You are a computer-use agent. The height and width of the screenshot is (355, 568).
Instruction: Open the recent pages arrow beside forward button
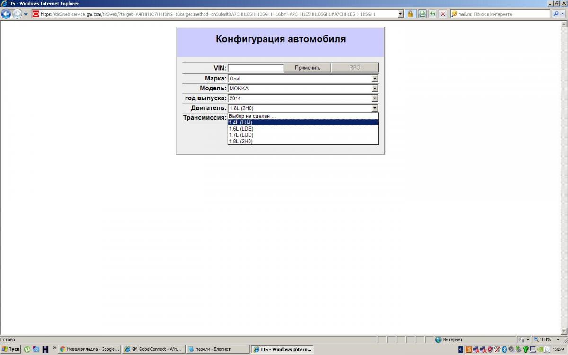[26, 14]
